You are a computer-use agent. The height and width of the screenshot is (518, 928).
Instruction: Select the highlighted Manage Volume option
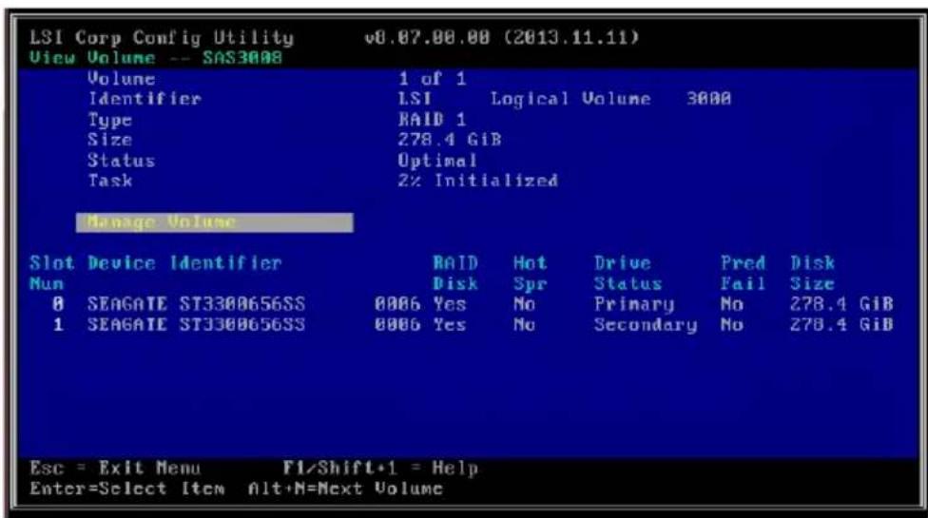click(x=215, y=222)
